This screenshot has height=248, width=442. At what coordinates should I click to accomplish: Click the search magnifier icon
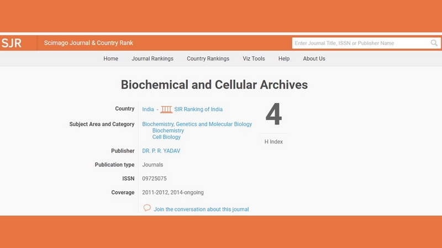click(434, 43)
